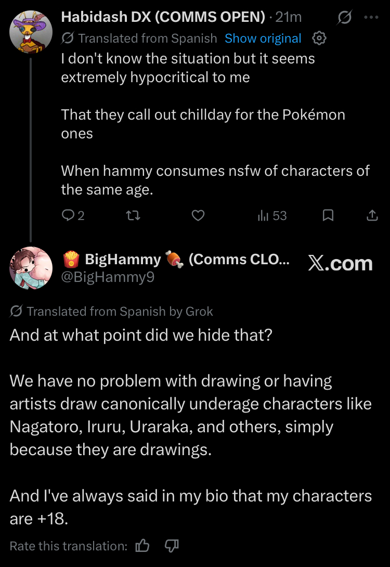The image size is (390, 567).
Task: Click the Grok icon beside 'Translated from Spanish by Grok'
Action: point(16,311)
